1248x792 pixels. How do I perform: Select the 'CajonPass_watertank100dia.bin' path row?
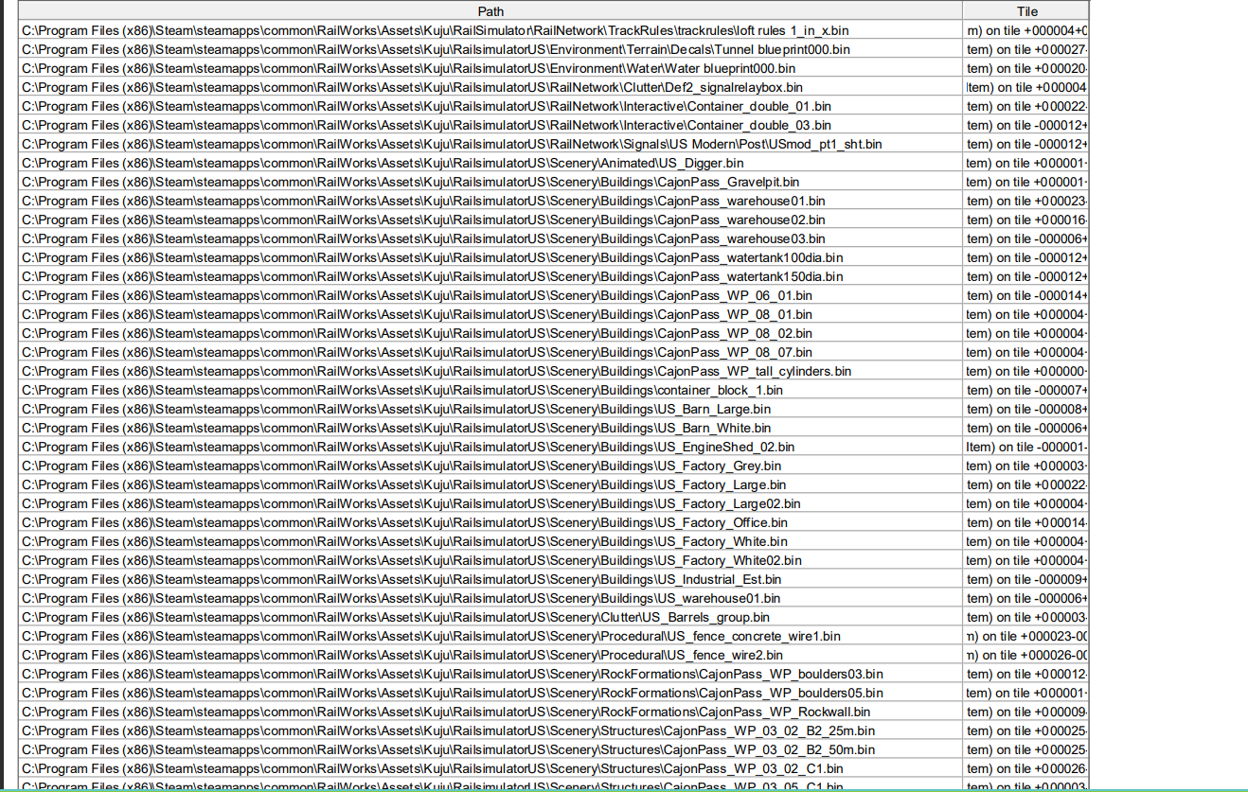[490, 257]
